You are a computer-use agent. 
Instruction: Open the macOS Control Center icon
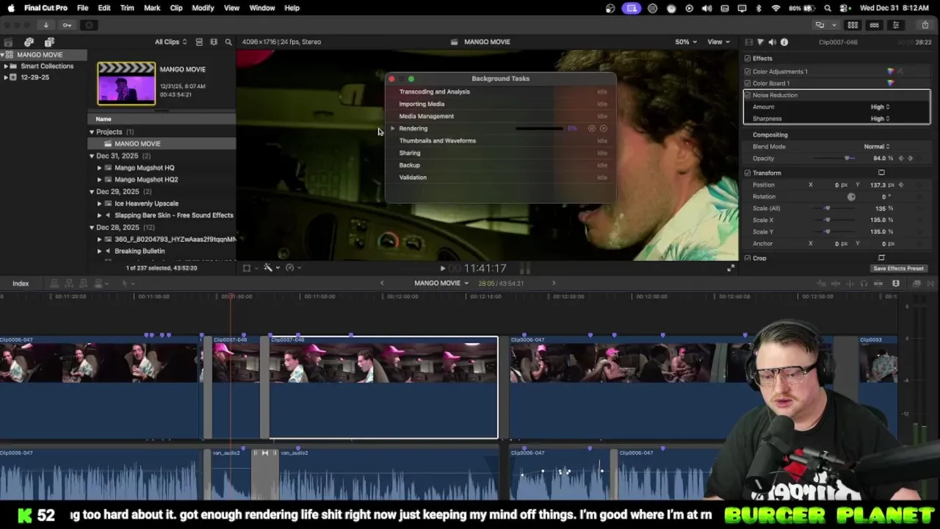pyautogui.click(x=844, y=7)
